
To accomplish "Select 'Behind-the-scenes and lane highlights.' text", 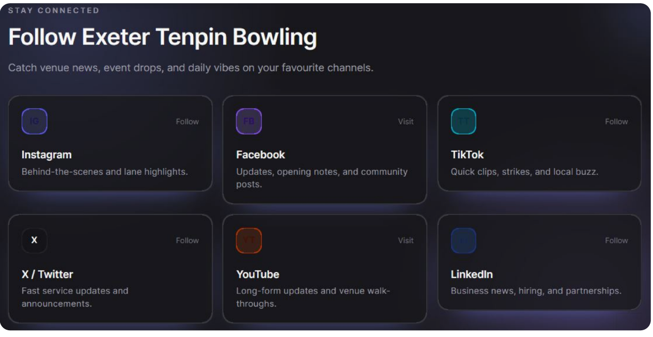I will (x=105, y=172).
